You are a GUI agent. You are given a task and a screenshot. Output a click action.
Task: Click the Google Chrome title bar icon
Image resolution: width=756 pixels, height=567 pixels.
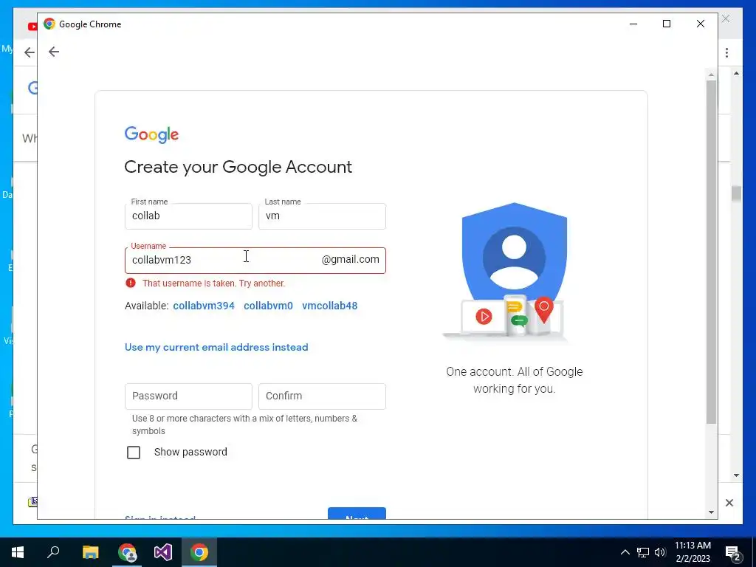point(49,24)
